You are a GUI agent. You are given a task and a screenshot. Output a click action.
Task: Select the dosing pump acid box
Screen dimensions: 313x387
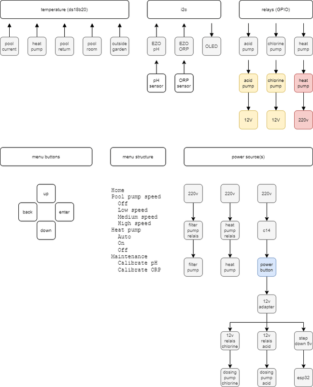(x=267, y=378)
